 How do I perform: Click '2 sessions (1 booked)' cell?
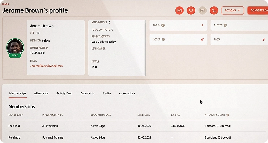coord(218,138)
